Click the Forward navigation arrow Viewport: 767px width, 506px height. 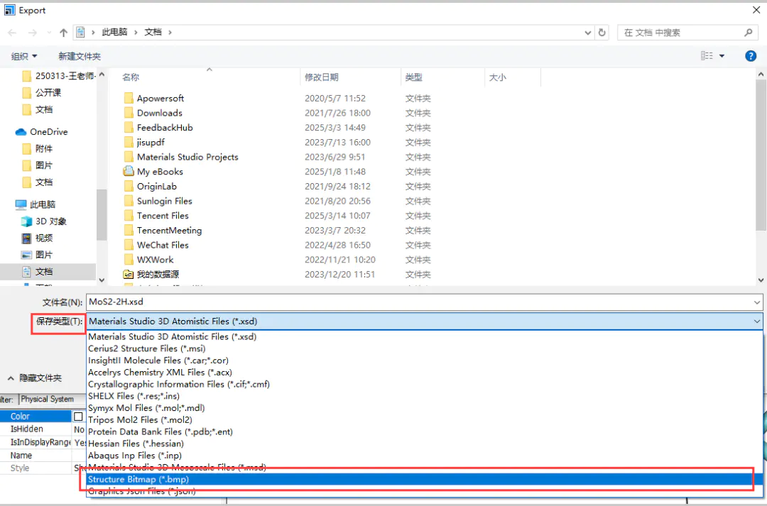pos(32,33)
